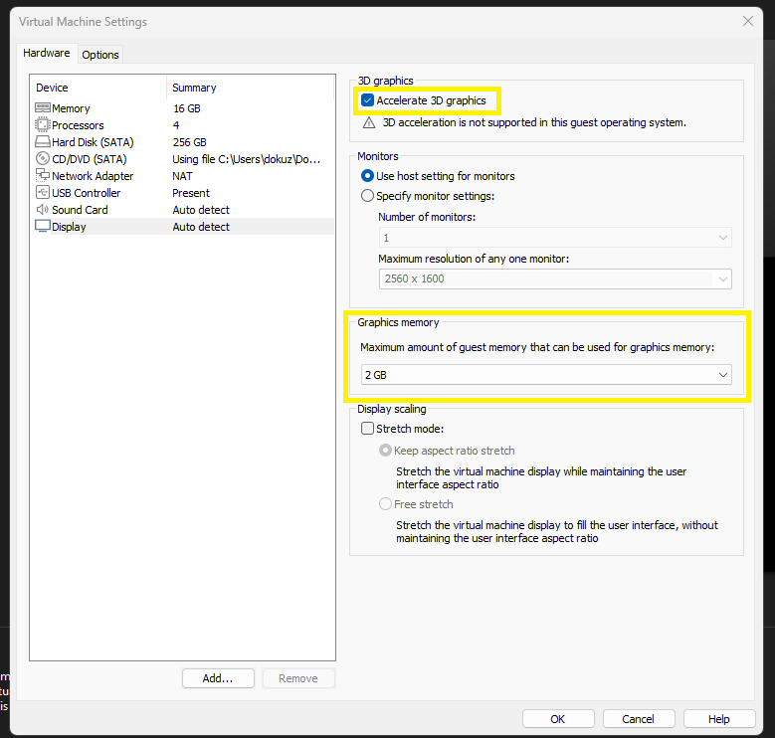Switch to the Options tab
Screen dimensions: 775x738
(x=100, y=55)
